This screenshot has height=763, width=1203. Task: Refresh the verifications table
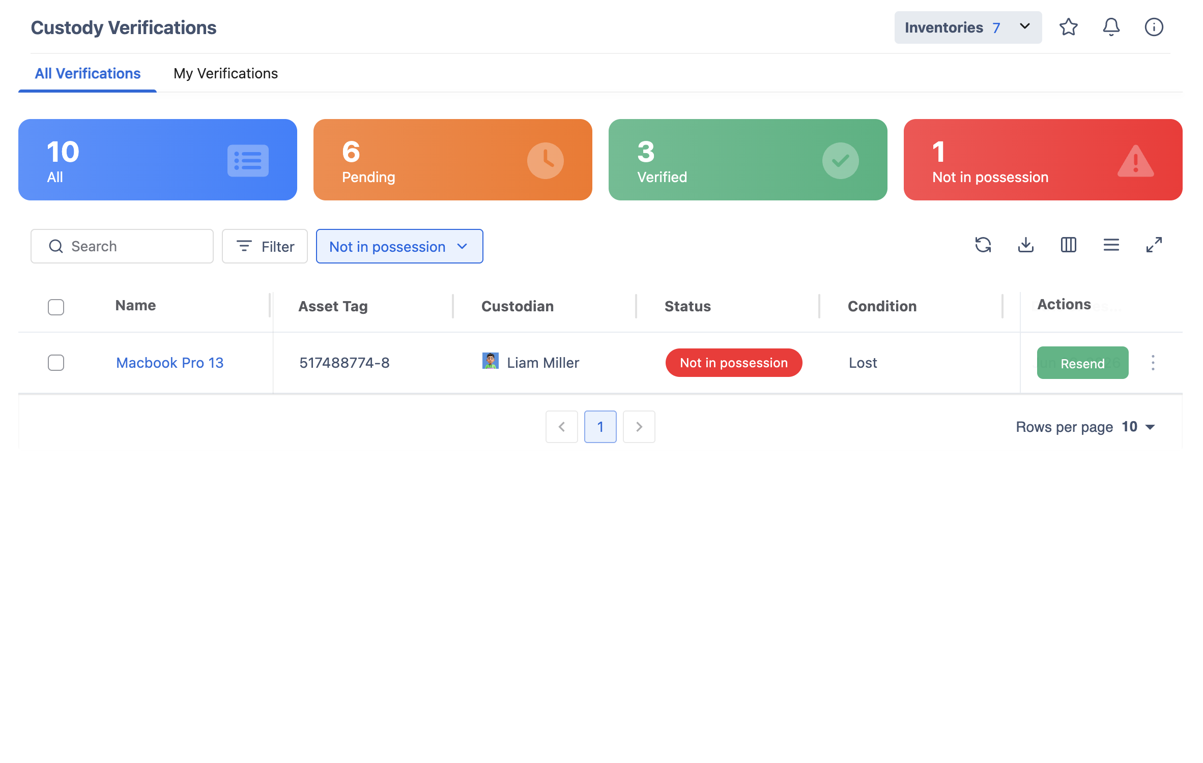click(983, 245)
